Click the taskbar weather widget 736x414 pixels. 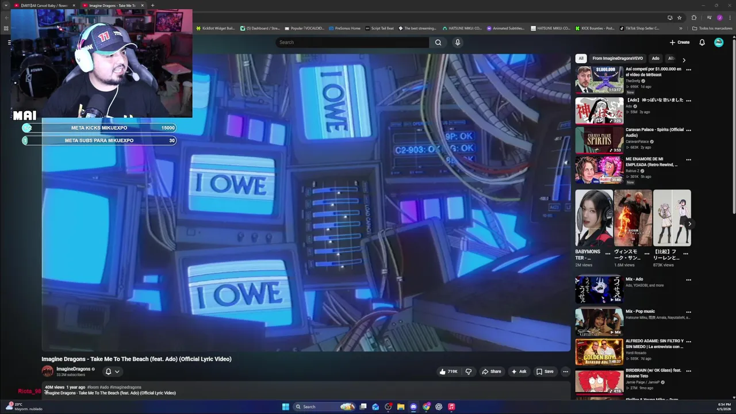23,407
